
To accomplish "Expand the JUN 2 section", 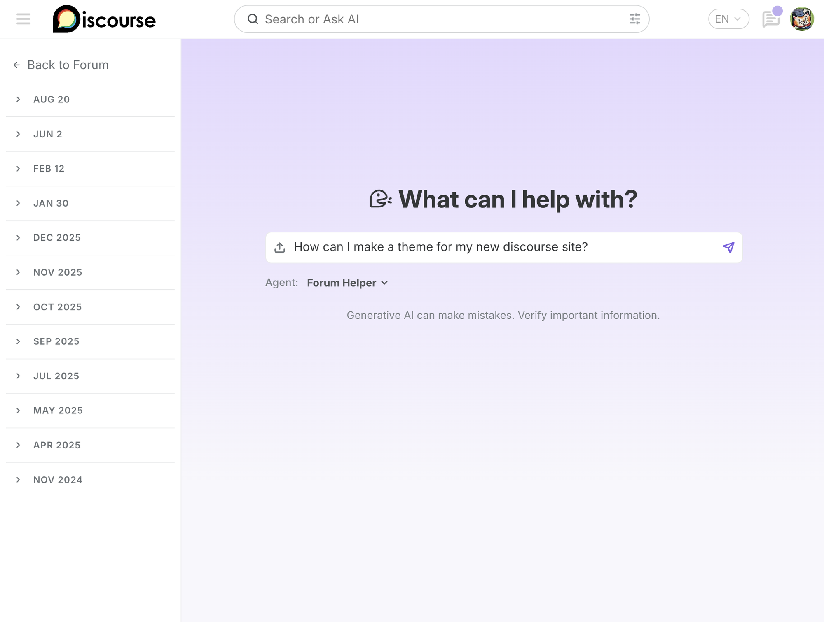I will coord(90,134).
